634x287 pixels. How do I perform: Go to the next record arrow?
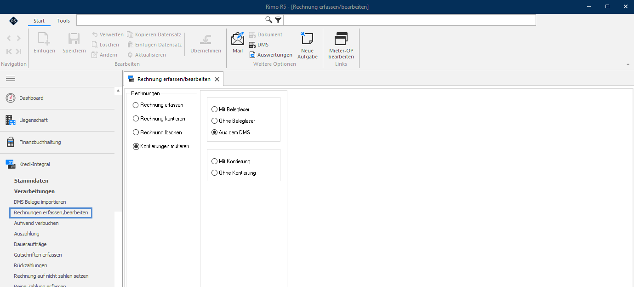18,38
